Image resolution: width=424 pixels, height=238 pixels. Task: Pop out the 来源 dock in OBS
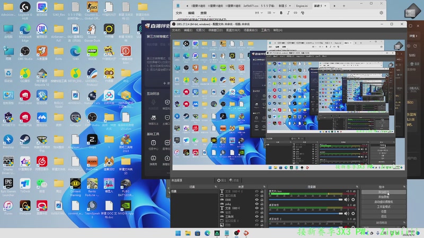point(264,187)
